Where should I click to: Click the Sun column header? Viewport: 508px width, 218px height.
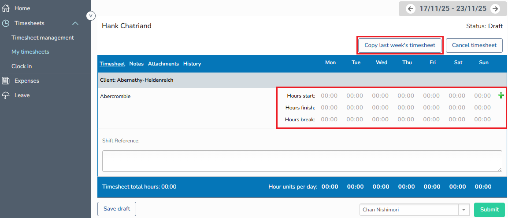(x=484, y=63)
